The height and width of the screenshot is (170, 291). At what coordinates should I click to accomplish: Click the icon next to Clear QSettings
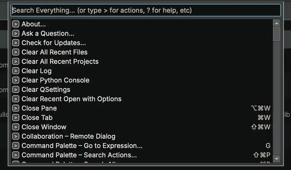[16, 90]
